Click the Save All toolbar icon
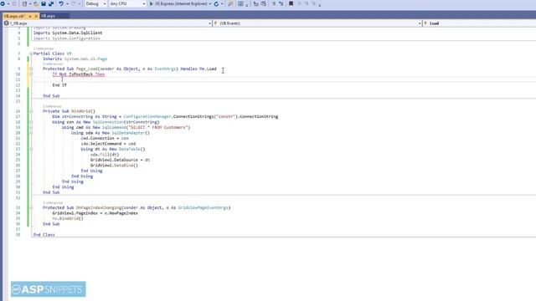Viewport: 536px width, 301px height. point(51,3)
